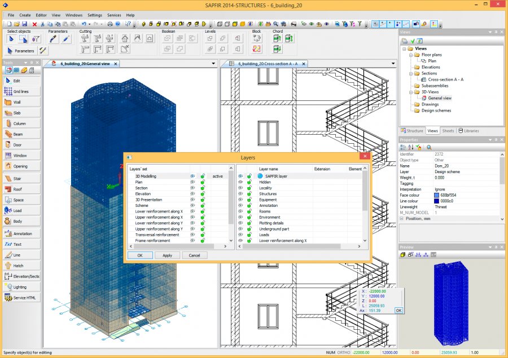
Task: Collapse the 3D-Views tree node
Action: 410,92
